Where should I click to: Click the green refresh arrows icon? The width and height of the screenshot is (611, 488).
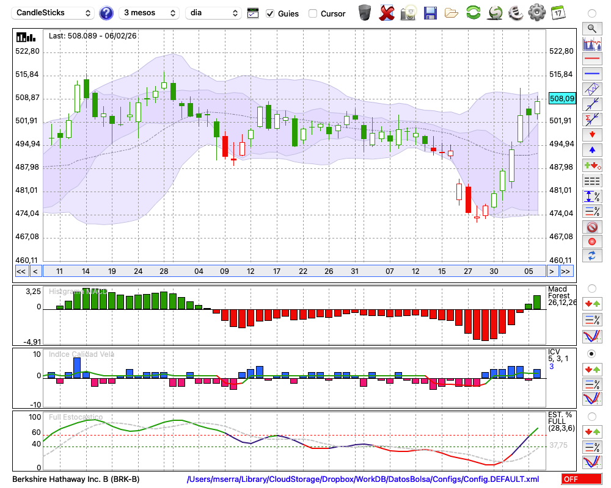point(473,12)
